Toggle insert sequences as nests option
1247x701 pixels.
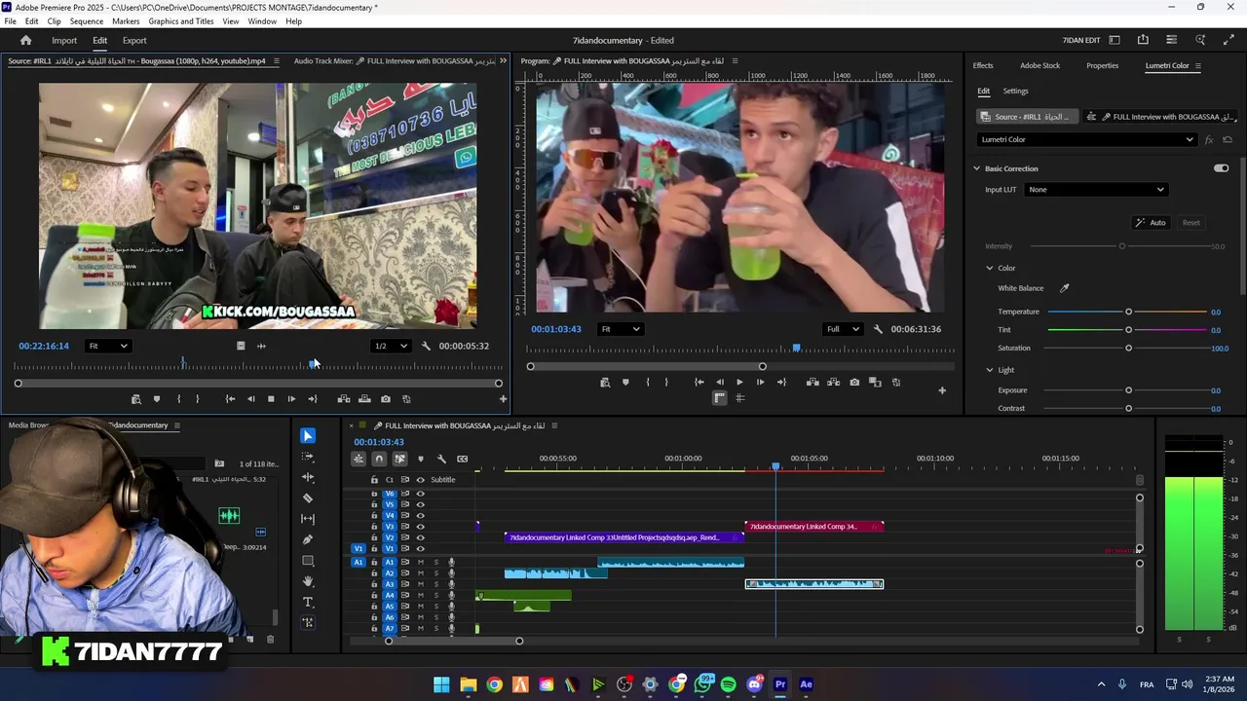point(359,459)
